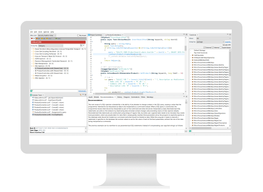263x192 pixels.
Task: Open the Tools menu
Action: click(x=40, y=32)
